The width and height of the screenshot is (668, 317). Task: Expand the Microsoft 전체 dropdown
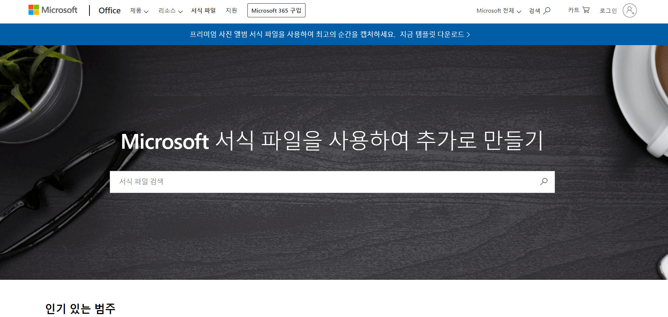499,11
